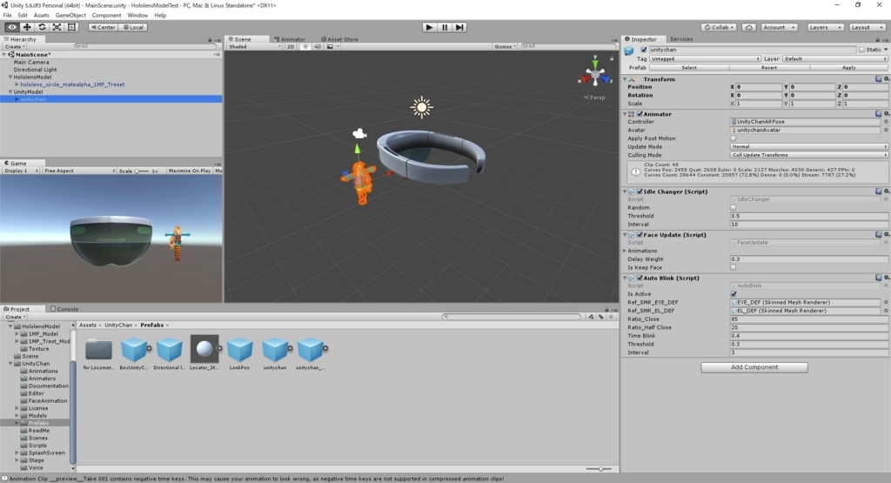
Task: Toggle scene lighting sun icon
Action: pyautogui.click(x=305, y=47)
